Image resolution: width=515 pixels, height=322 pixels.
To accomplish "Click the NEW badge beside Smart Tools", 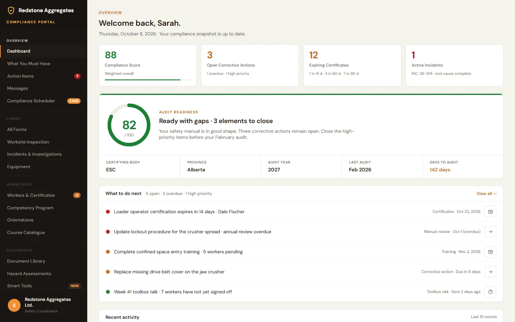I will [x=75, y=286].
